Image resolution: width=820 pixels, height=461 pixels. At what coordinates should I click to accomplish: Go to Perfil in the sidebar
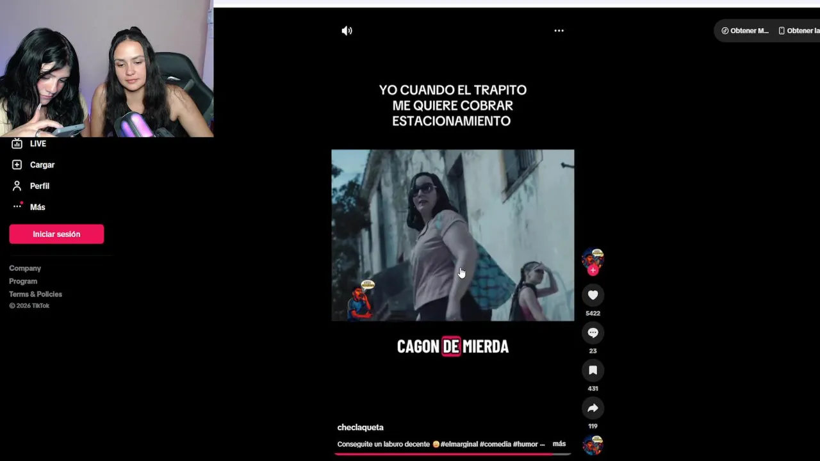40,186
